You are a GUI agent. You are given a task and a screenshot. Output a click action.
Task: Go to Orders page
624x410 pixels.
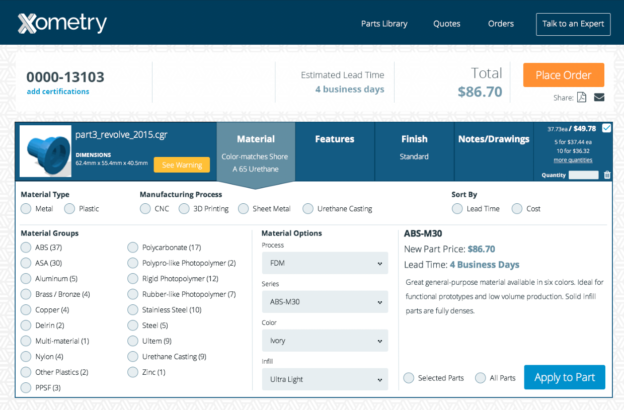pos(501,24)
